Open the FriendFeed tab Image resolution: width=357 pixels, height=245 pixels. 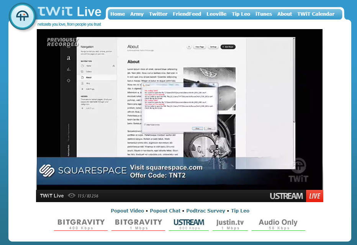pyautogui.click(x=187, y=14)
